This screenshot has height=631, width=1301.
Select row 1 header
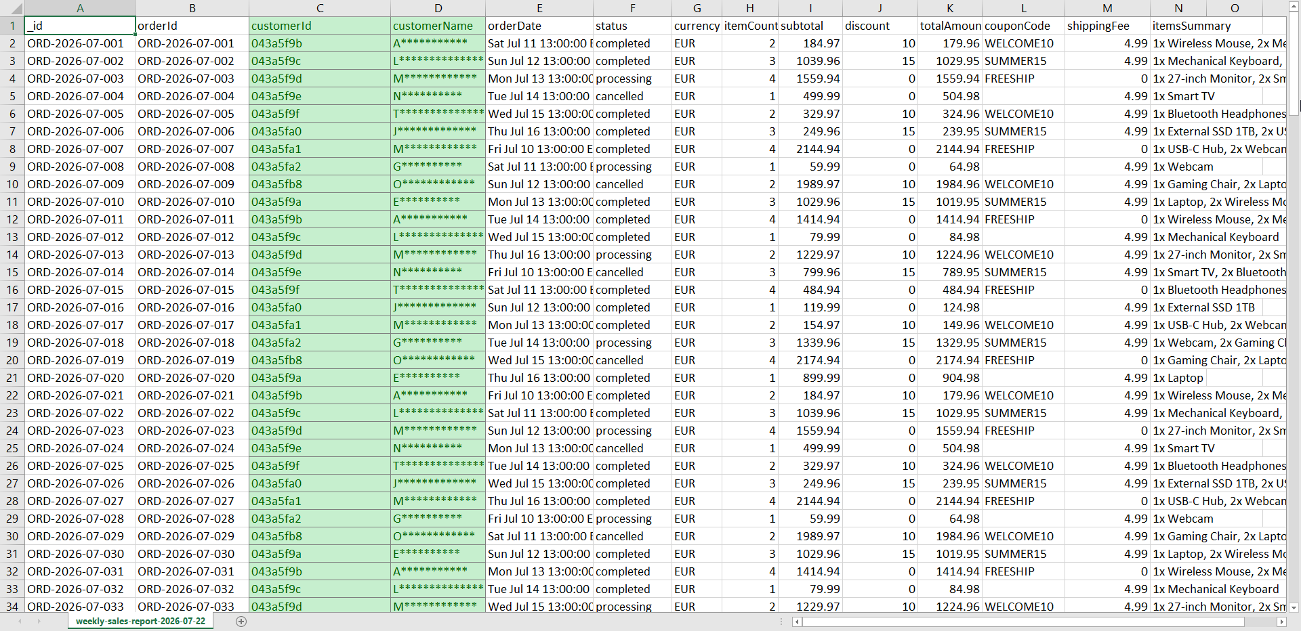point(12,26)
